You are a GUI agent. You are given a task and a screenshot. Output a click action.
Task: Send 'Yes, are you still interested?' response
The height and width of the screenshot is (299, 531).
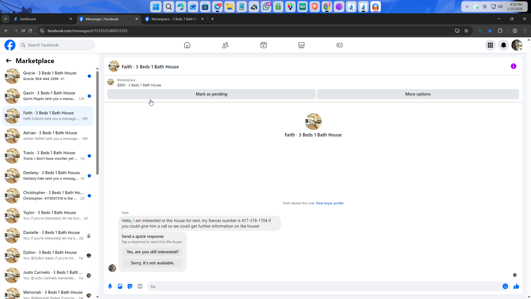(x=153, y=252)
